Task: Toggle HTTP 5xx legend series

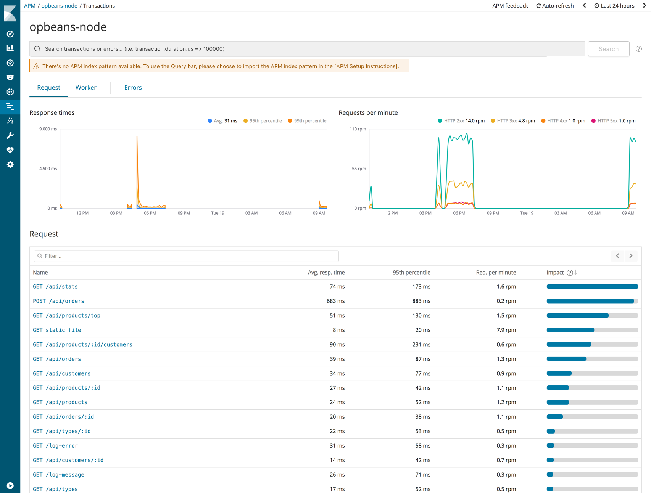Action: tap(613, 121)
